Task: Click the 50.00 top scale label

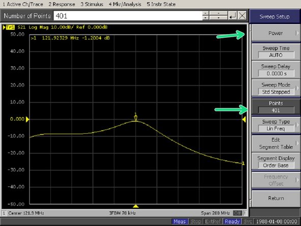Action: tap(17, 34)
